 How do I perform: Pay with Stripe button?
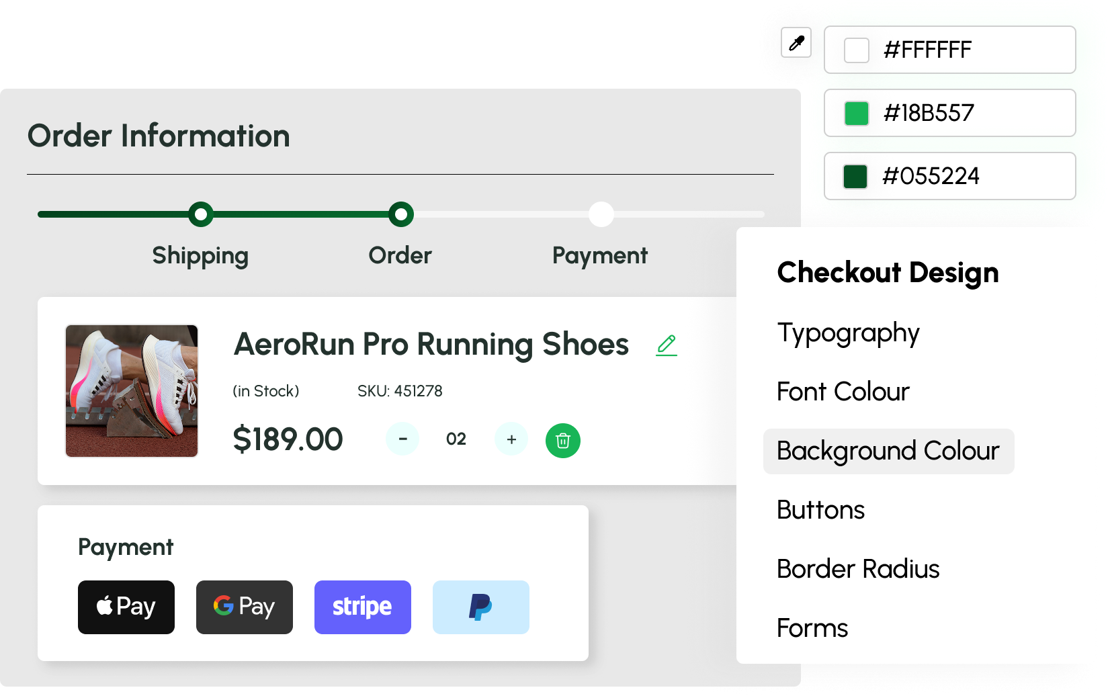[363, 607]
